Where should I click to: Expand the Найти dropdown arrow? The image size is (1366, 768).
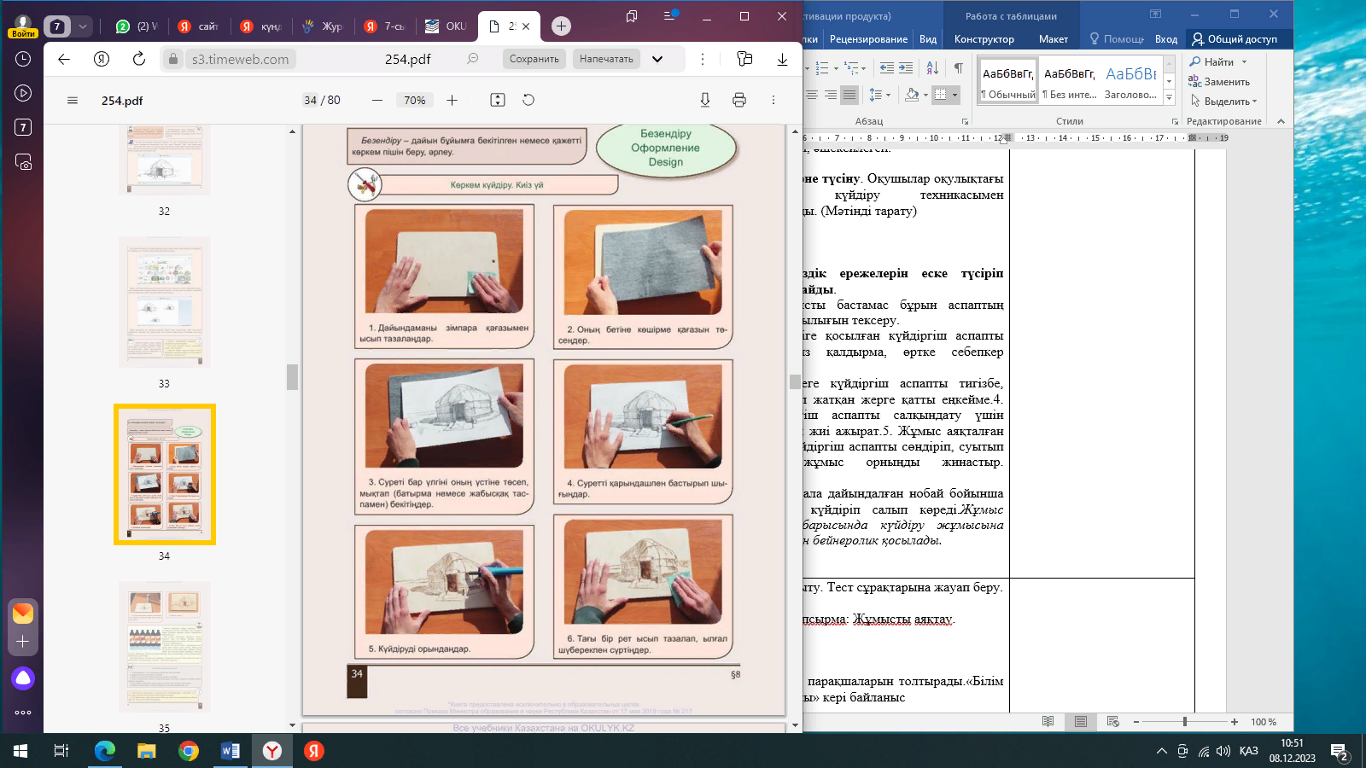click(x=1244, y=62)
